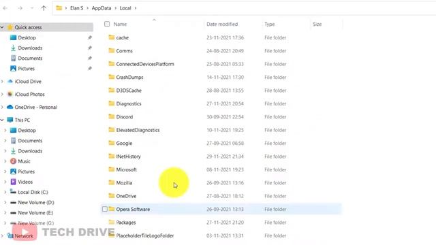Open New Volume (D:) drive
The height and width of the screenshot is (245, 436).
point(36,202)
